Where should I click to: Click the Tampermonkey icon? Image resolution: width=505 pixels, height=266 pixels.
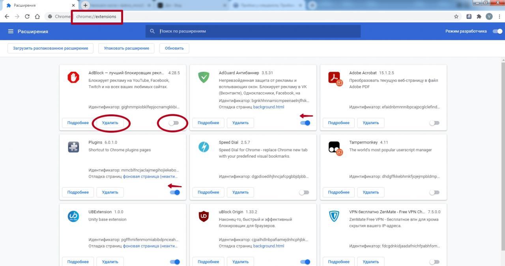pos(335,148)
